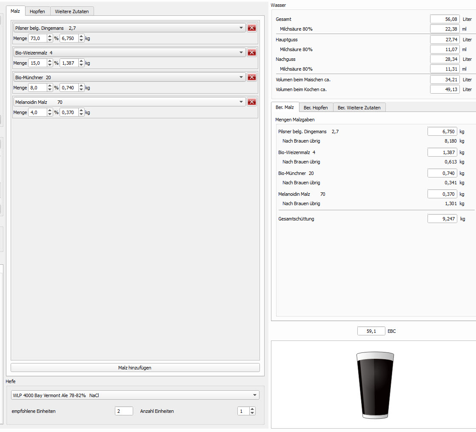Click the Malz hinzufügen button

135,368
